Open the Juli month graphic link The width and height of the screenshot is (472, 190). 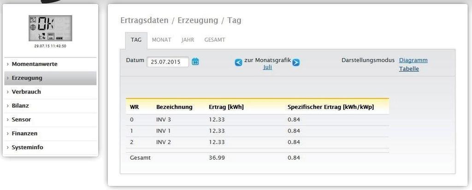click(267, 67)
